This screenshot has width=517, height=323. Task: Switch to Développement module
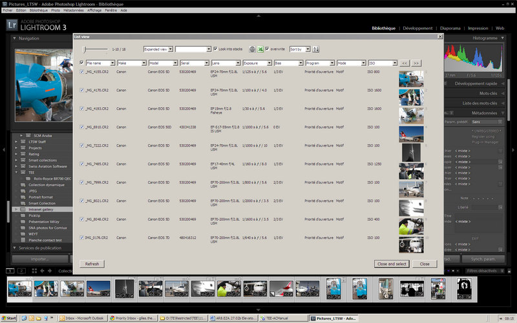coord(417,28)
